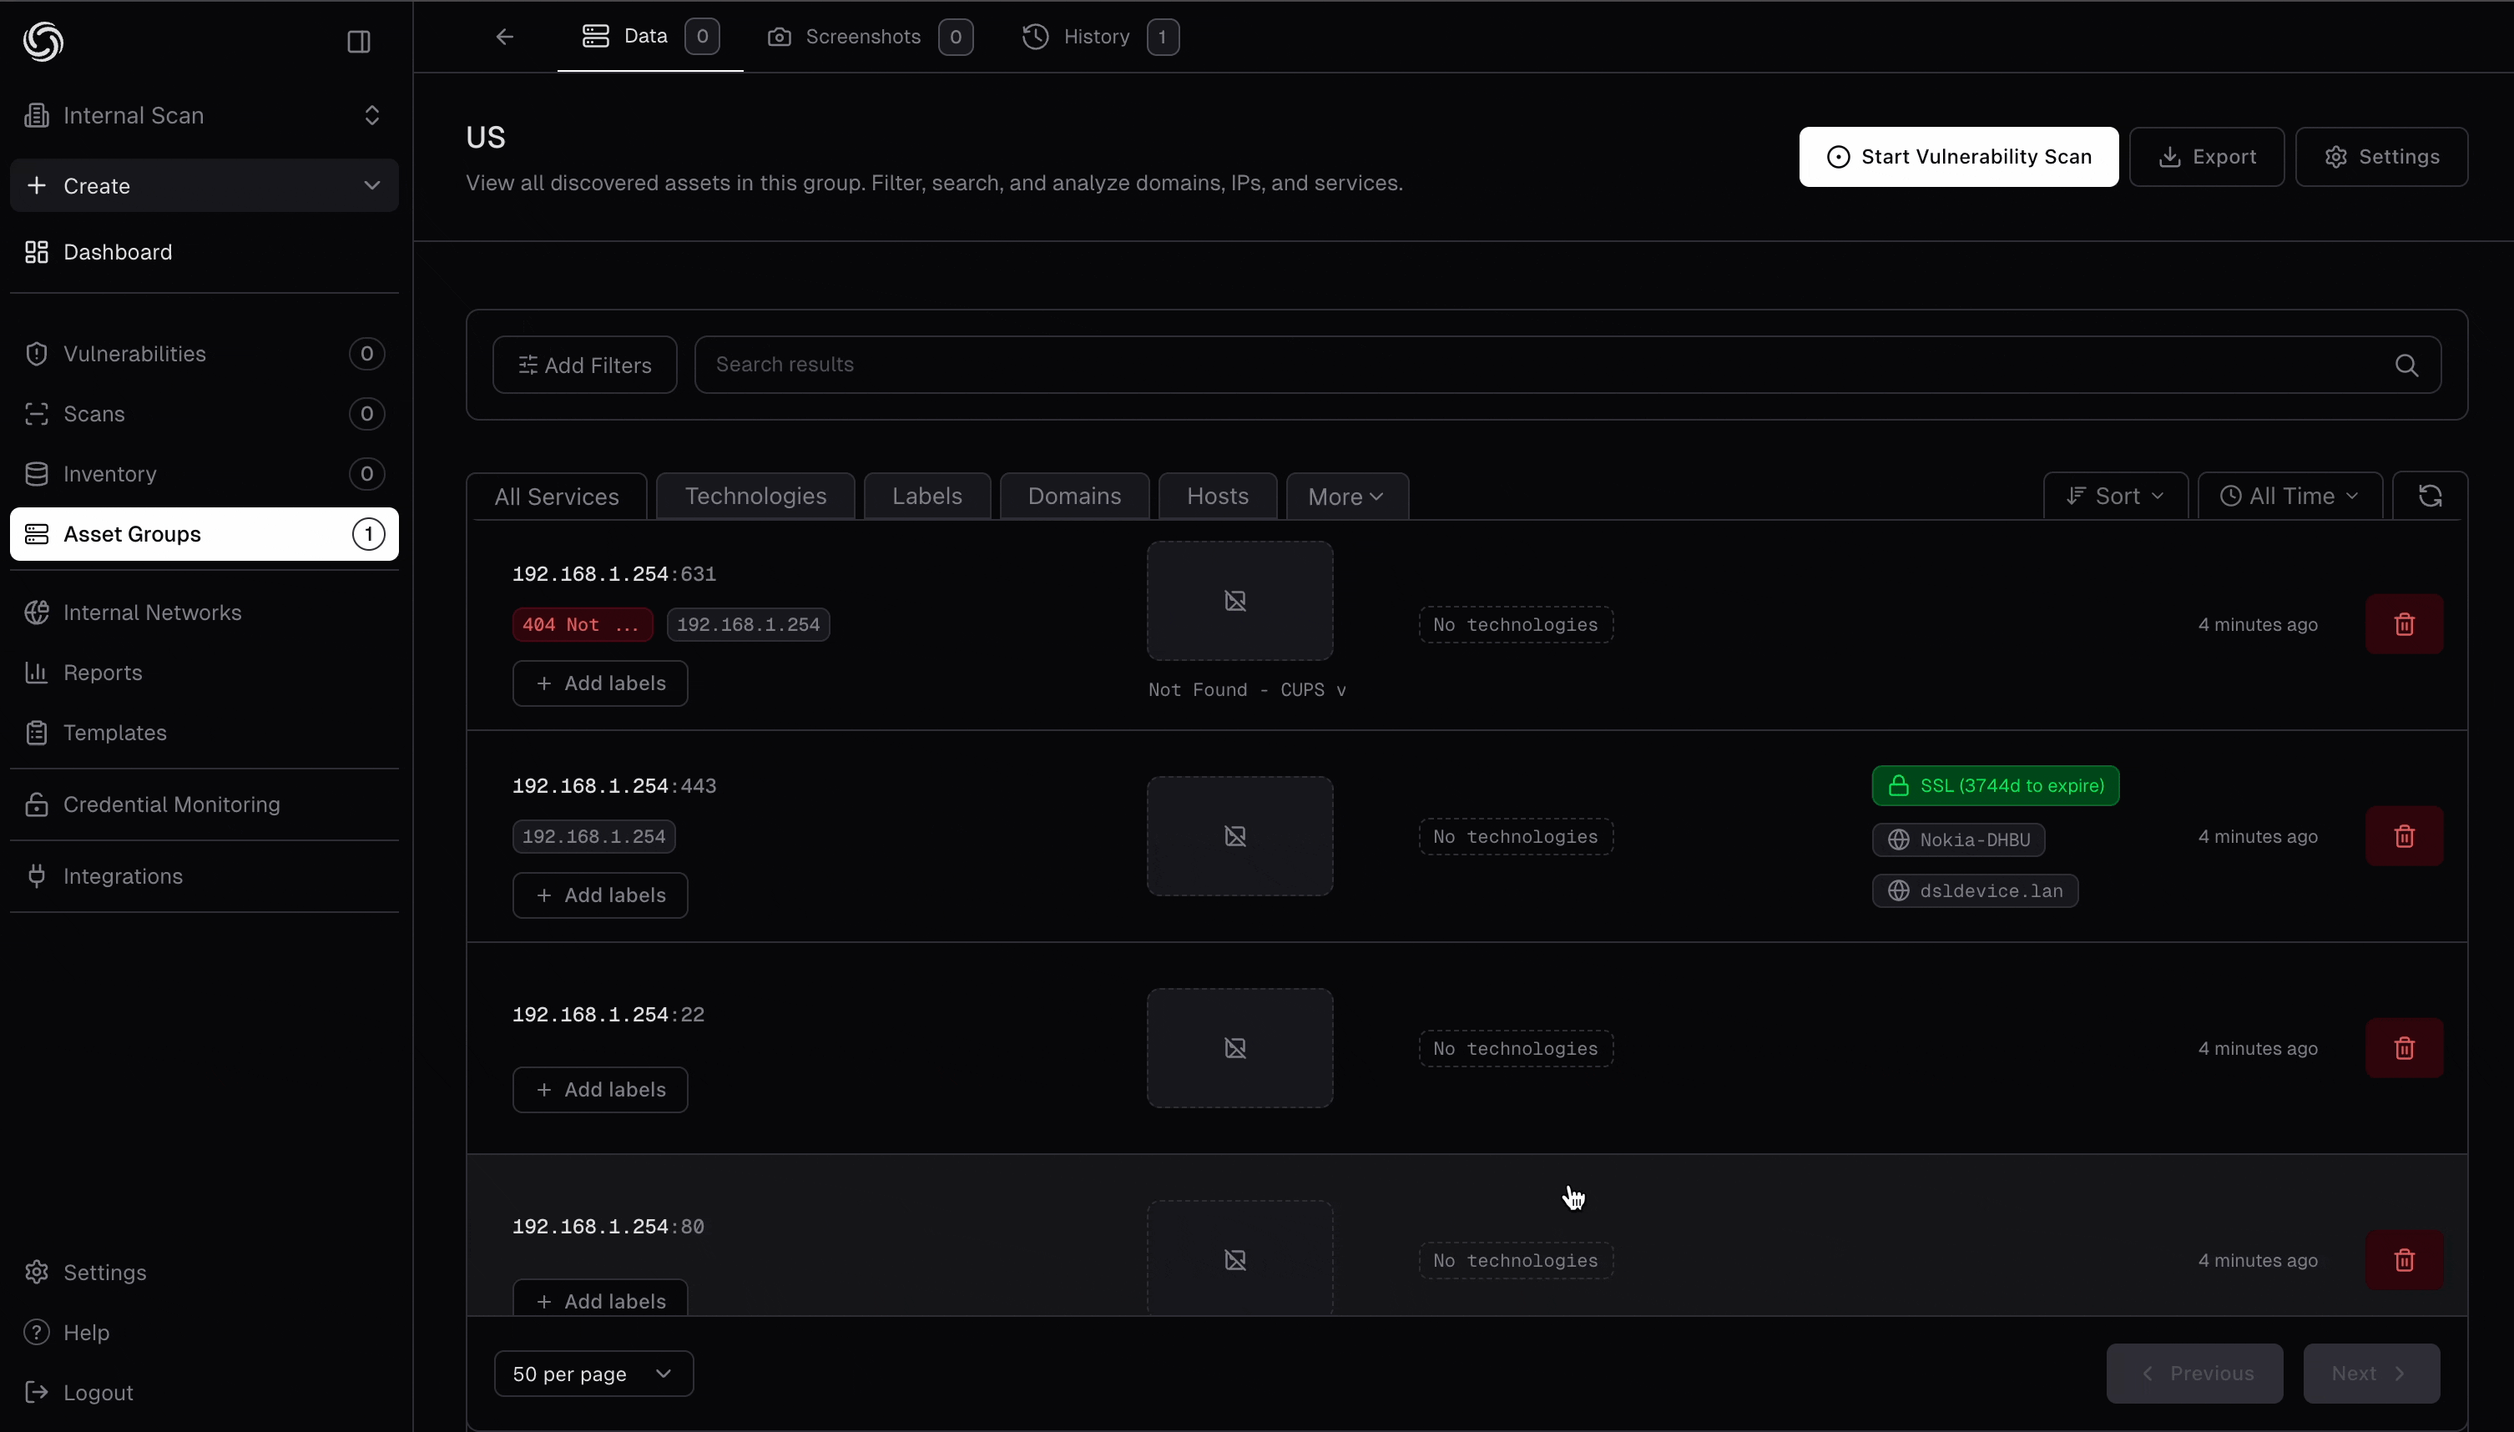Viewport: 2514px width, 1432px height.
Task: Open Inventory in the sidebar
Action: point(204,474)
